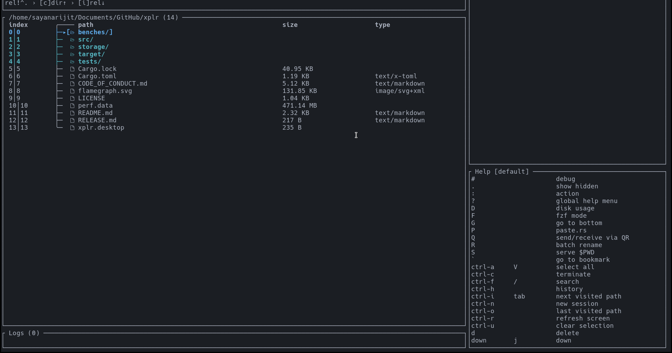This screenshot has height=353, width=672.
Task: Click the README.md file name
Action: (x=95, y=113)
